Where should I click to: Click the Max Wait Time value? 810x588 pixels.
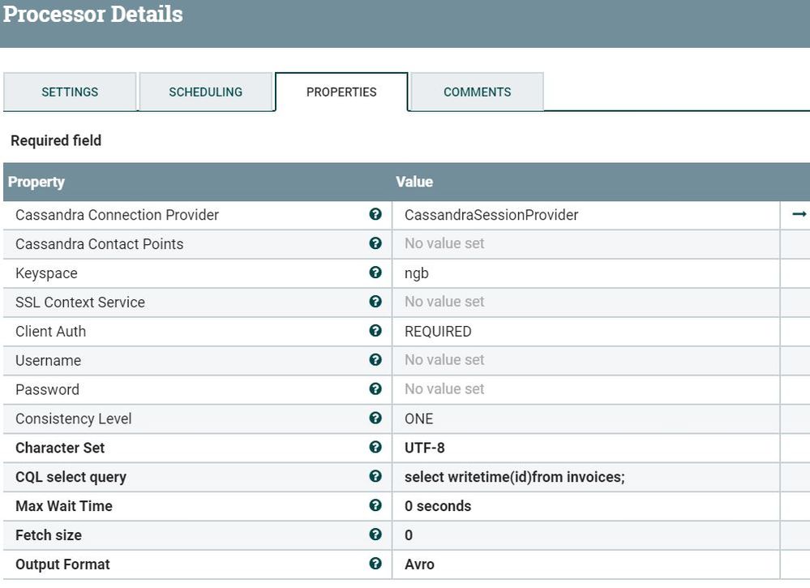pos(438,506)
